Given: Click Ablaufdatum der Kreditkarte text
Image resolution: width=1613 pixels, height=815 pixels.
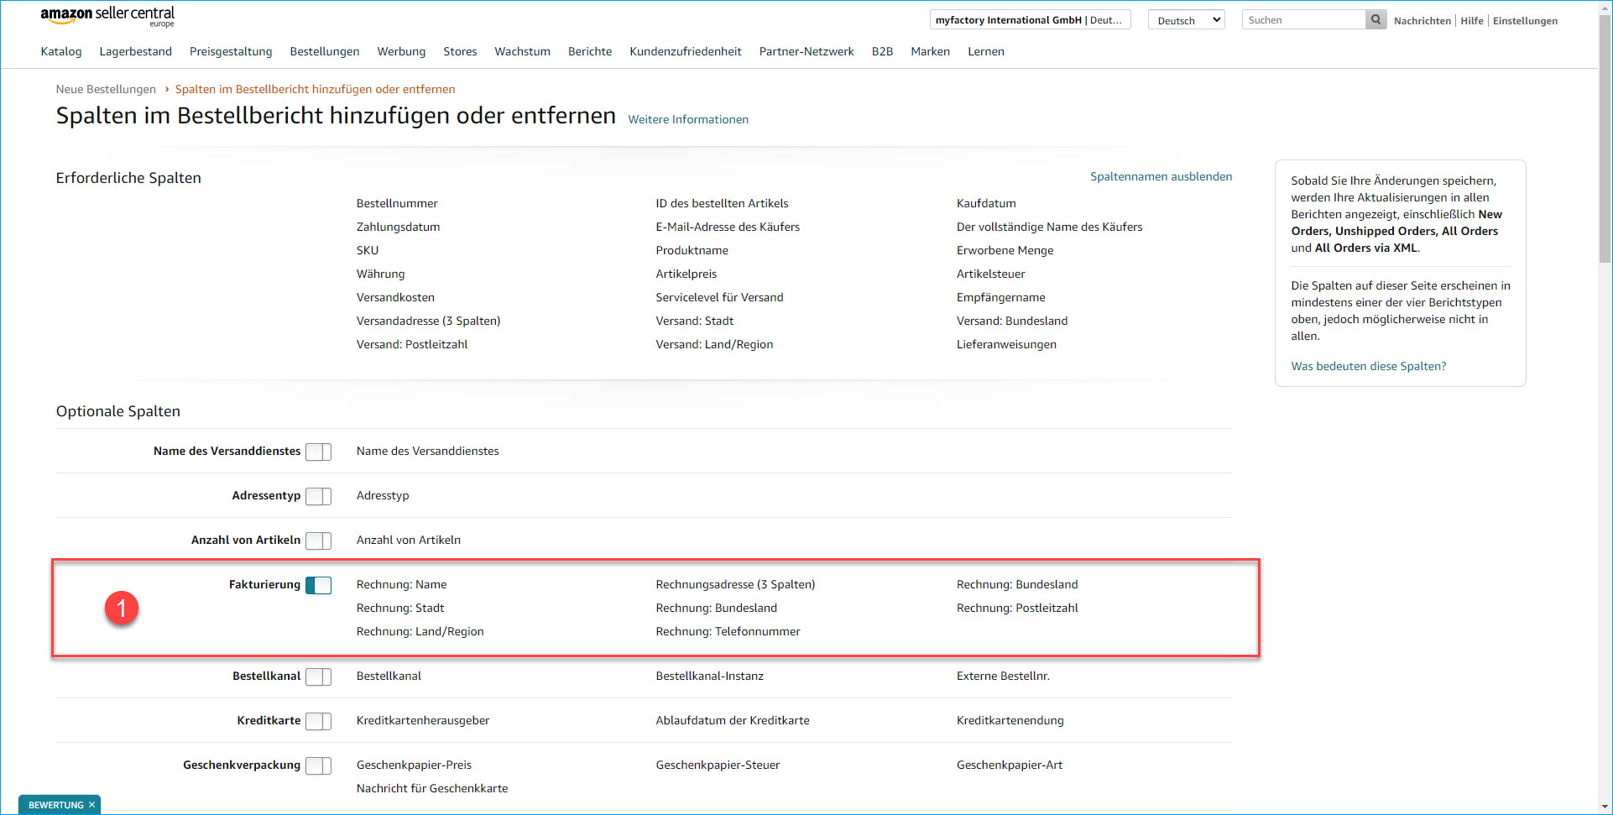Looking at the screenshot, I should point(733,720).
